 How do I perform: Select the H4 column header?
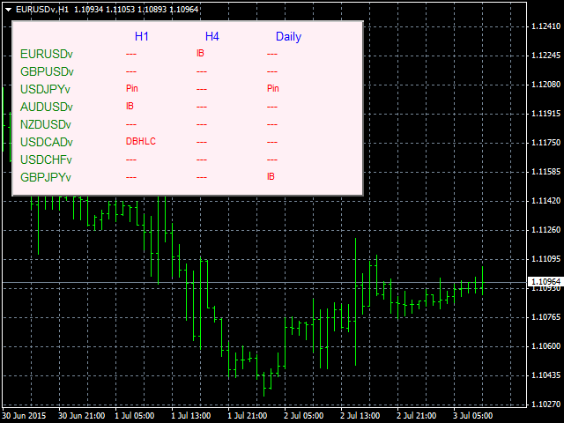[212, 36]
